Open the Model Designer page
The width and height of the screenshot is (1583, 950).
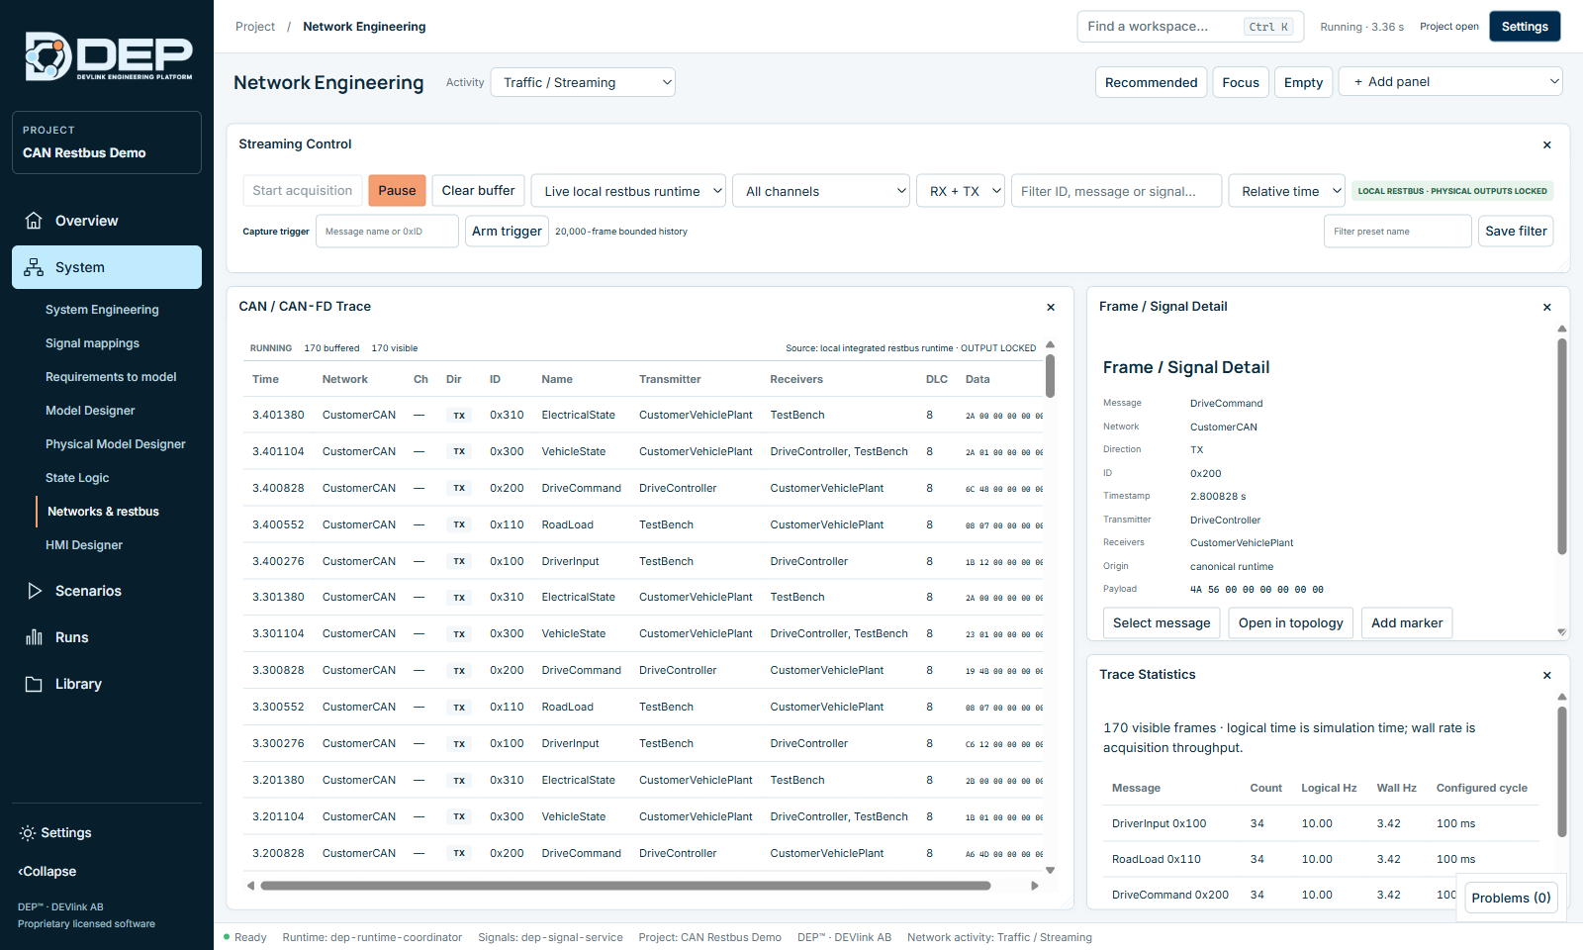pyautogui.click(x=90, y=411)
